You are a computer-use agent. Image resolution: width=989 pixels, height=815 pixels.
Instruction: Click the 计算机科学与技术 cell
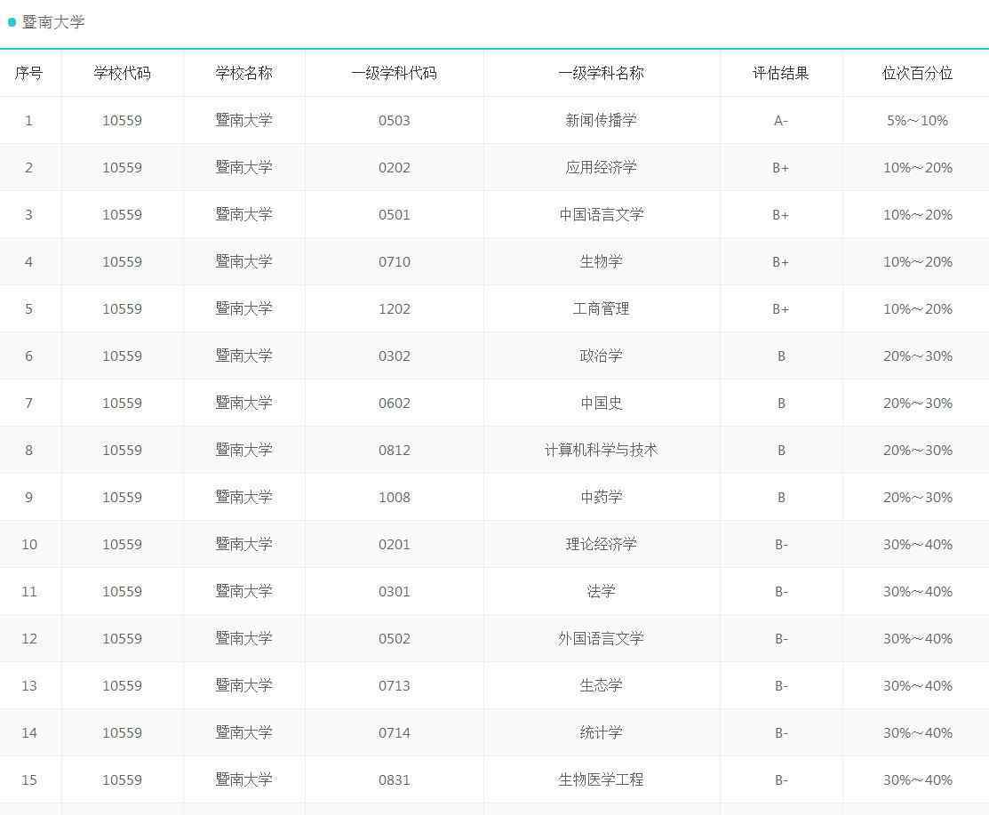[601, 450]
